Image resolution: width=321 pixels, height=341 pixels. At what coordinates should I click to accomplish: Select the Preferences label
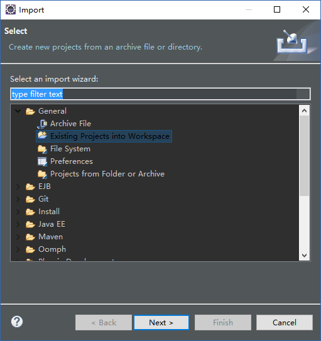click(x=72, y=161)
